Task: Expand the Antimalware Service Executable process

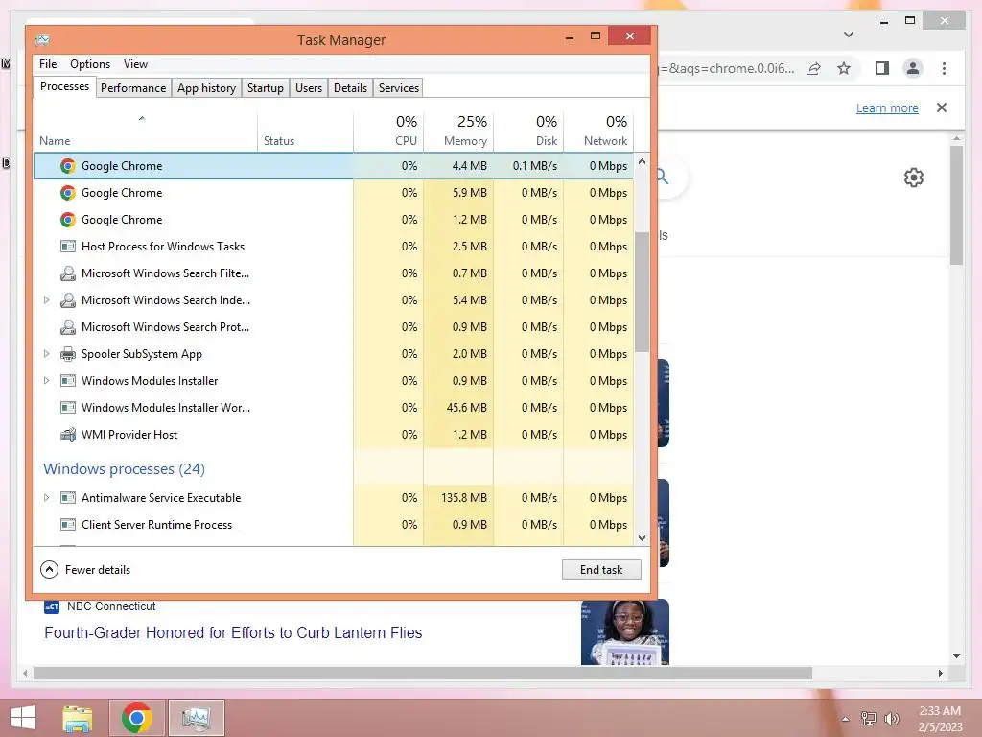Action: [46, 498]
